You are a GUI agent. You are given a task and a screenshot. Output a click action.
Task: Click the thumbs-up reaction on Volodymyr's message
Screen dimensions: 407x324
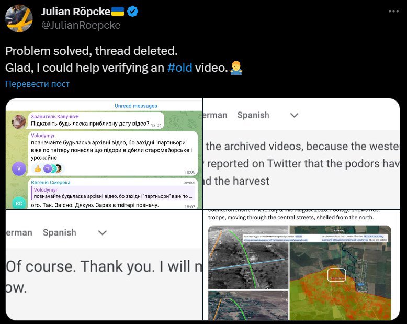[38, 169]
